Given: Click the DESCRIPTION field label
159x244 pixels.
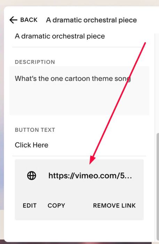Looking at the screenshot, I should coord(35,62).
